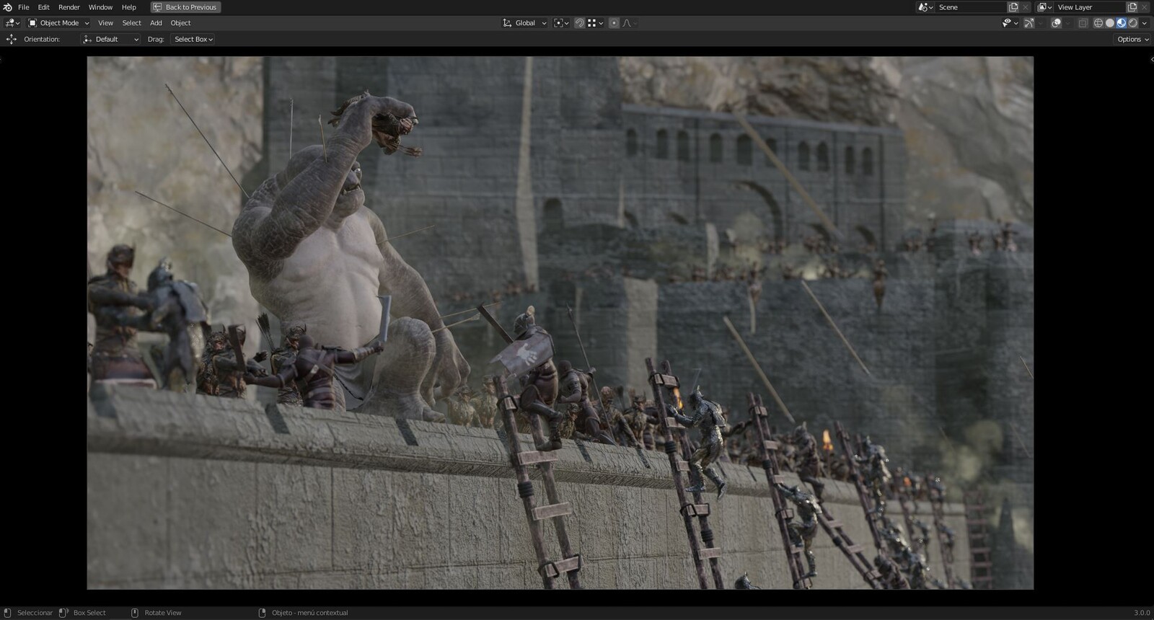Open the Default orientation dropdown
1154x620 pixels.
pos(110,40)
